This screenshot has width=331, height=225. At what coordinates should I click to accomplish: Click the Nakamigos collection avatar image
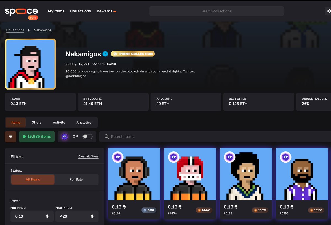[30, 64]
